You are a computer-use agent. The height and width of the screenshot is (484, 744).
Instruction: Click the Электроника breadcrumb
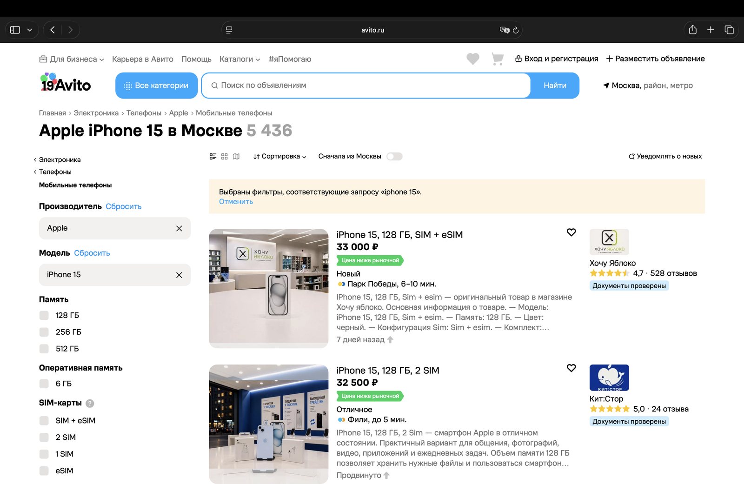(x=96, y=113)
